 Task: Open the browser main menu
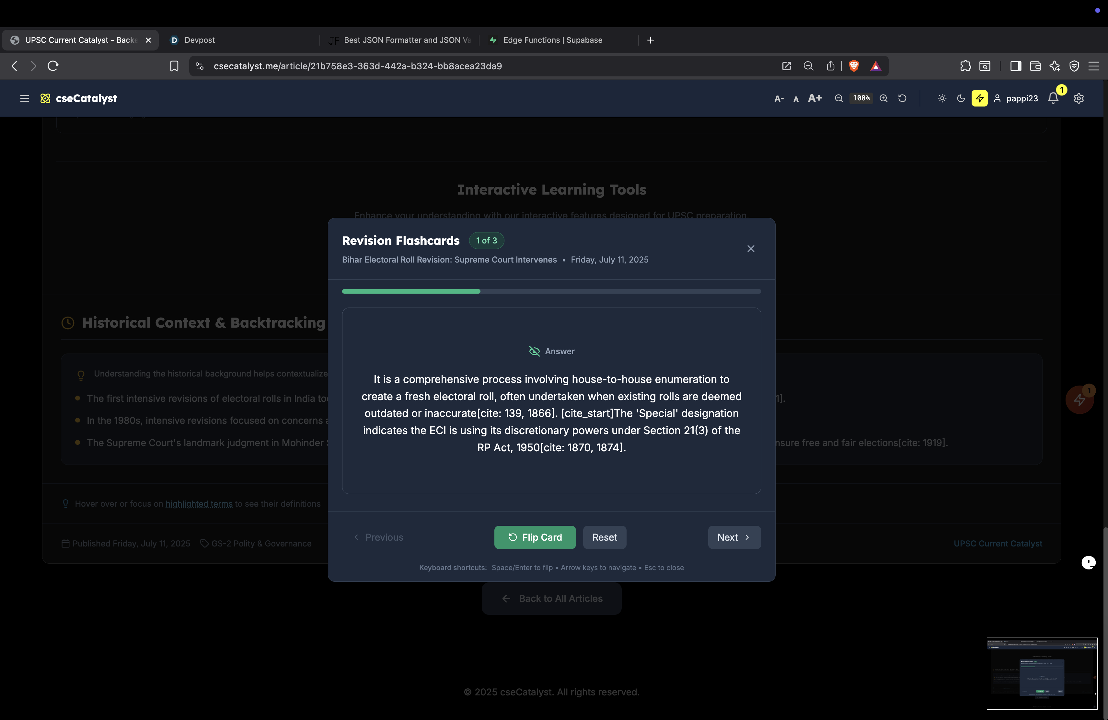(x=1093, y=66)
